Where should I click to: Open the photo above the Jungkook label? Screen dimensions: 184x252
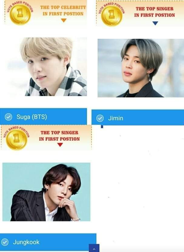click(x=46, y=192)
